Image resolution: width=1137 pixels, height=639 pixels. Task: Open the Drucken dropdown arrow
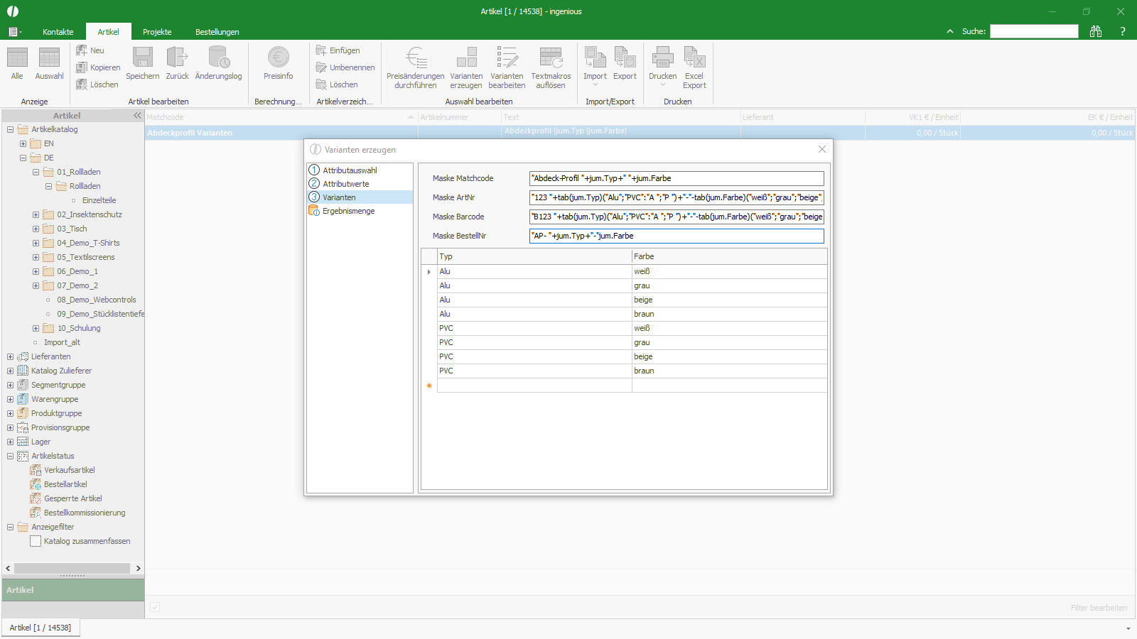tap(663, 85)
